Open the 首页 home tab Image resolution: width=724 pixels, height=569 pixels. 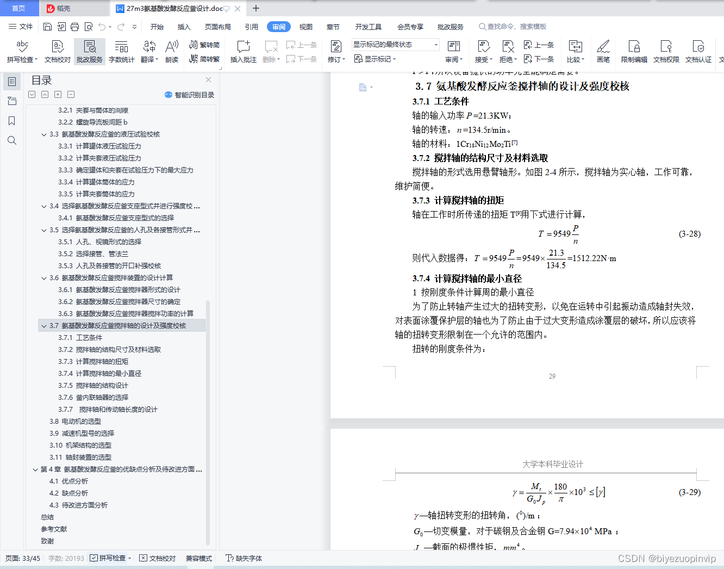pos(19,8)
